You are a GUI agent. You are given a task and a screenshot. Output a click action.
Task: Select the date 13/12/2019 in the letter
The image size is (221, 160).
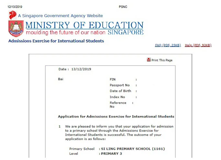[x=81, y=69]
